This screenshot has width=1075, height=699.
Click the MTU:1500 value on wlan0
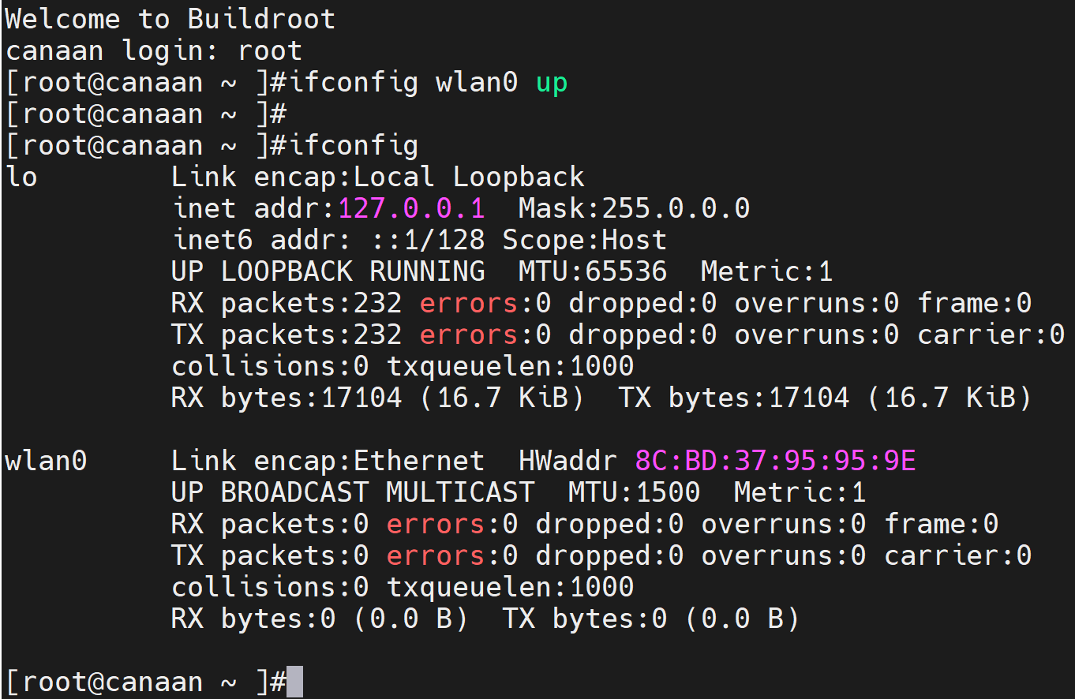pyautogui.click(x=634, y=492)
